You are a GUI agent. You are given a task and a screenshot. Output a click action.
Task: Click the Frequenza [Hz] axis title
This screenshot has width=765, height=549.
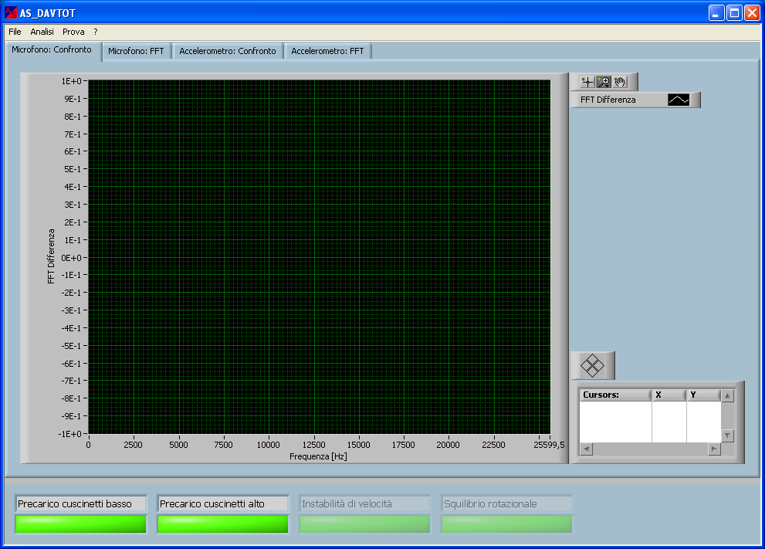pos(318,457)
